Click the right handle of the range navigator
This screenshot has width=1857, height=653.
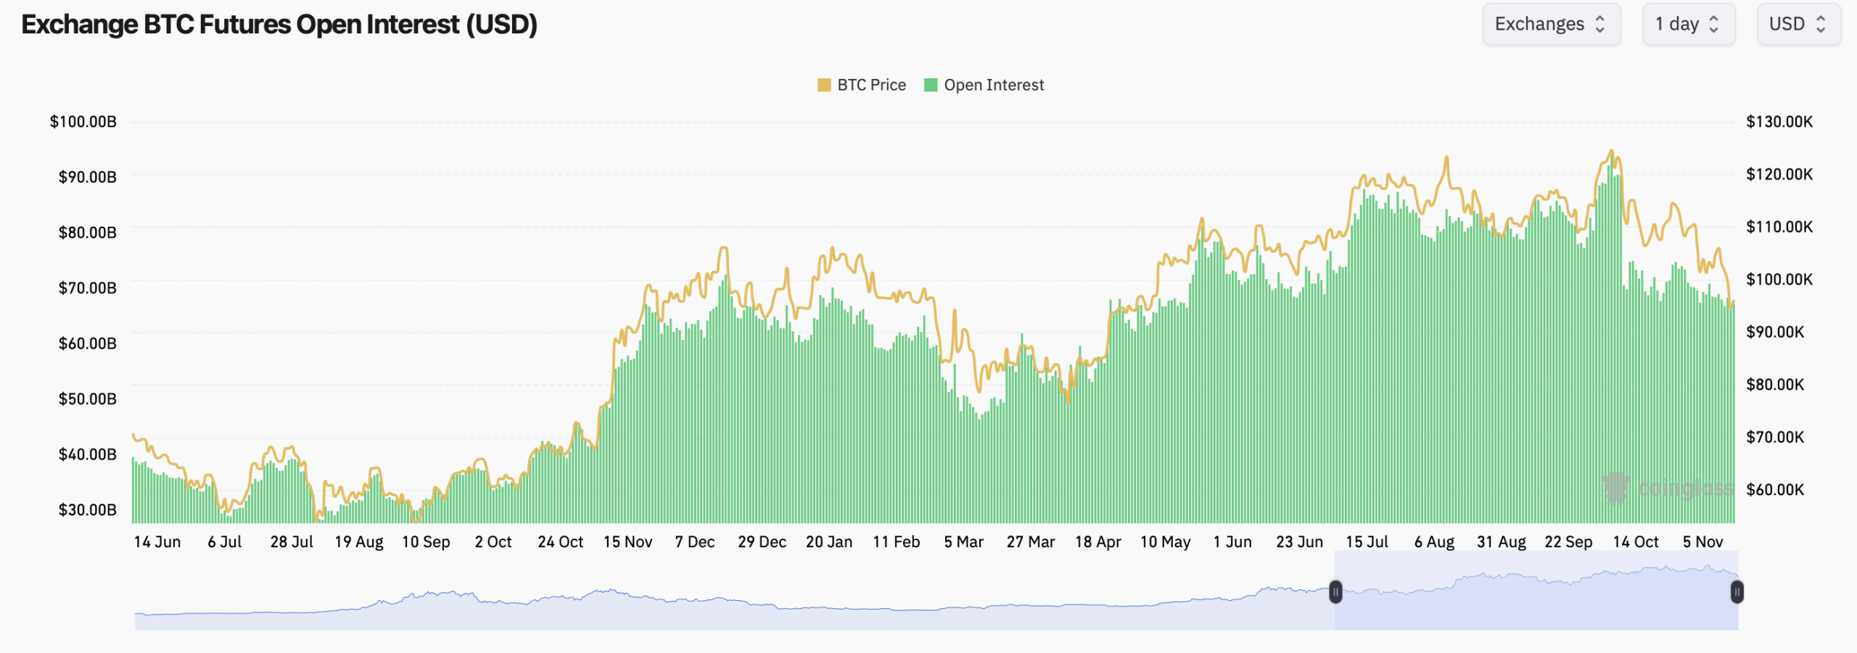[x=1737, y=593]
